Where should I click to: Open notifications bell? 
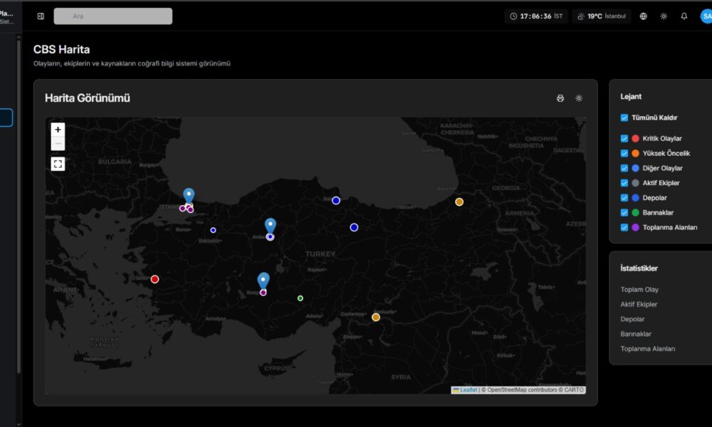[684, 16]
